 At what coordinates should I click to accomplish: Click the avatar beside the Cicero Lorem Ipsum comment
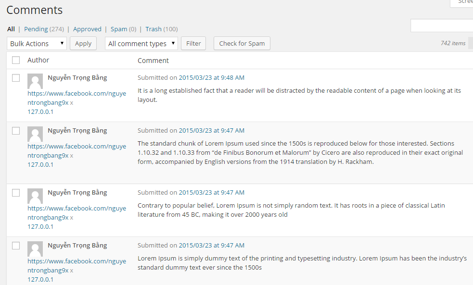[x=35, y=134]
